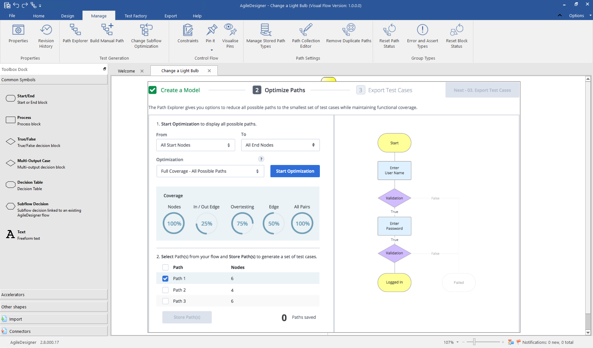The width and height of the screenshot is (593, 348).
Task: Click the zoom in plus button
Action: (503, 342)
